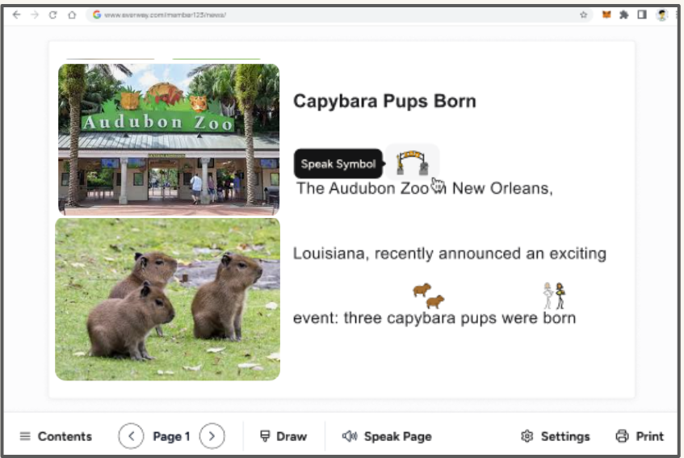Print the page

[640, 436]
